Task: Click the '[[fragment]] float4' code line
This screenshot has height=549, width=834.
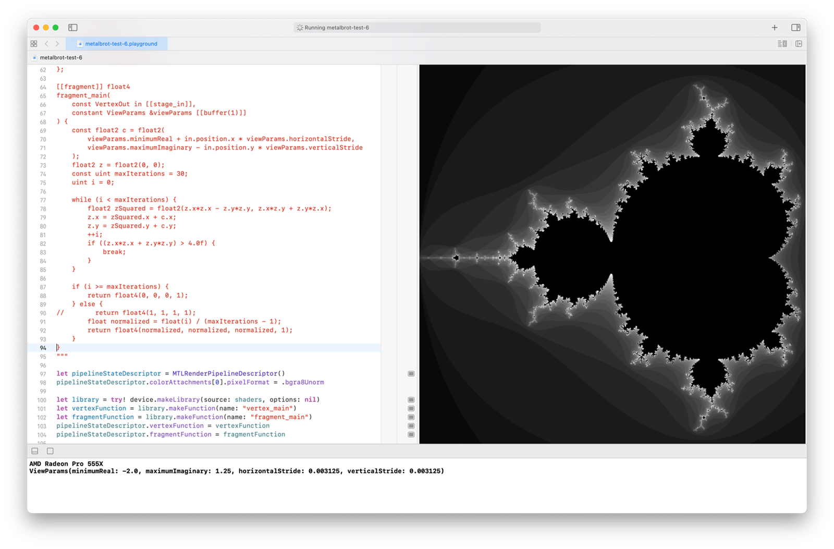Action: pos(93,87)
